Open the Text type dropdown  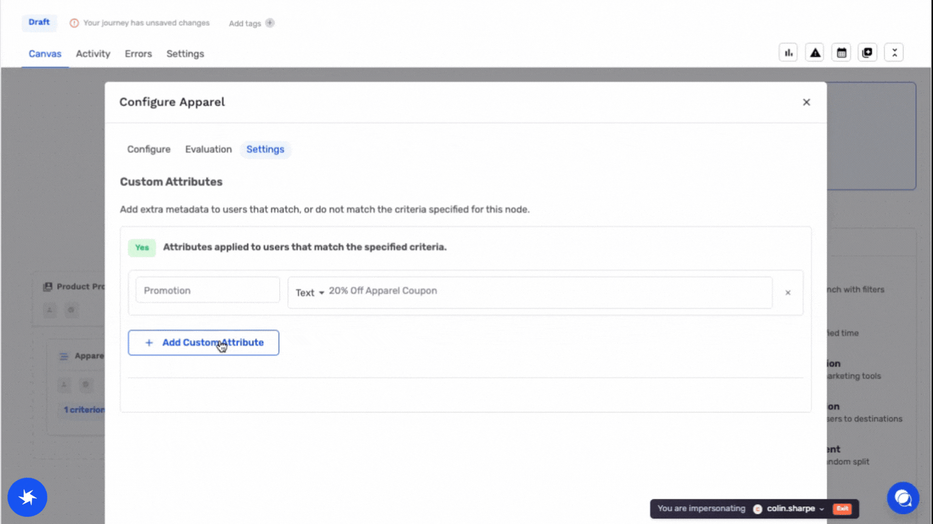(310, 293)
